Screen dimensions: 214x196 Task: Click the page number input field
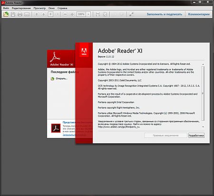coord(50,14)
